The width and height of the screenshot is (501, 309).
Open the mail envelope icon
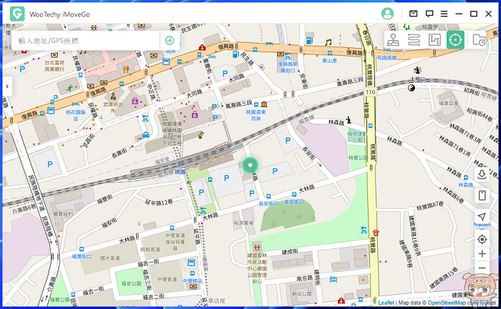[413, 14]
